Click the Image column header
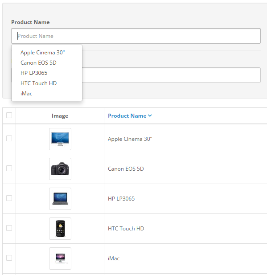The width and height of the screenshot is (267, 275). 60,116
